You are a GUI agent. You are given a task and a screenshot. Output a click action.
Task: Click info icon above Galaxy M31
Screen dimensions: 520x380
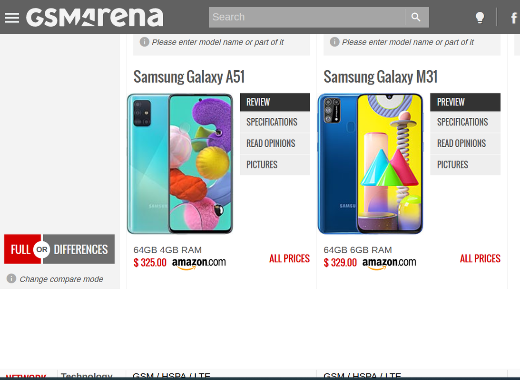pos(334,42)
